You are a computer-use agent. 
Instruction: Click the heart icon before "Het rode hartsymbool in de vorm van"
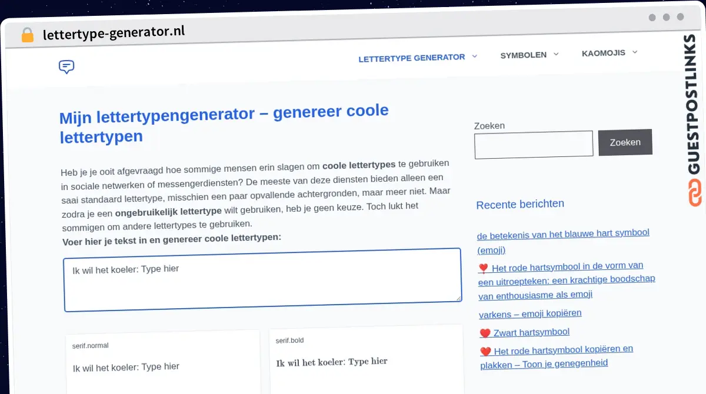482,266
